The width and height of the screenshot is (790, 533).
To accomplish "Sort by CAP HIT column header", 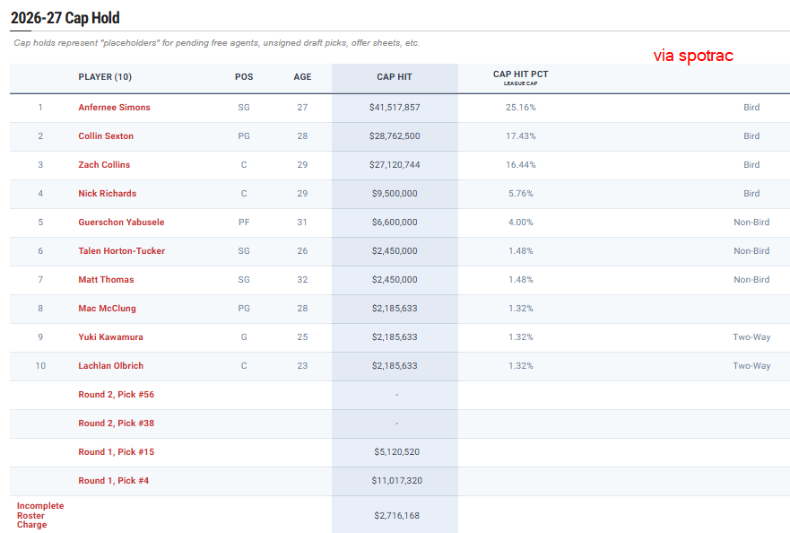I will pyautogui.click(x=395, y=77).
